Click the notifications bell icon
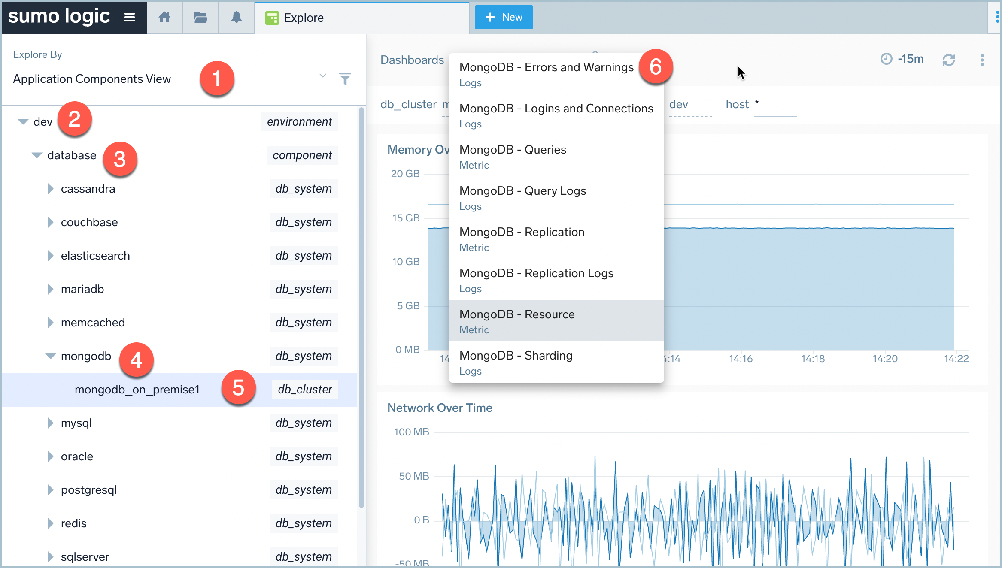 [237, 17]
